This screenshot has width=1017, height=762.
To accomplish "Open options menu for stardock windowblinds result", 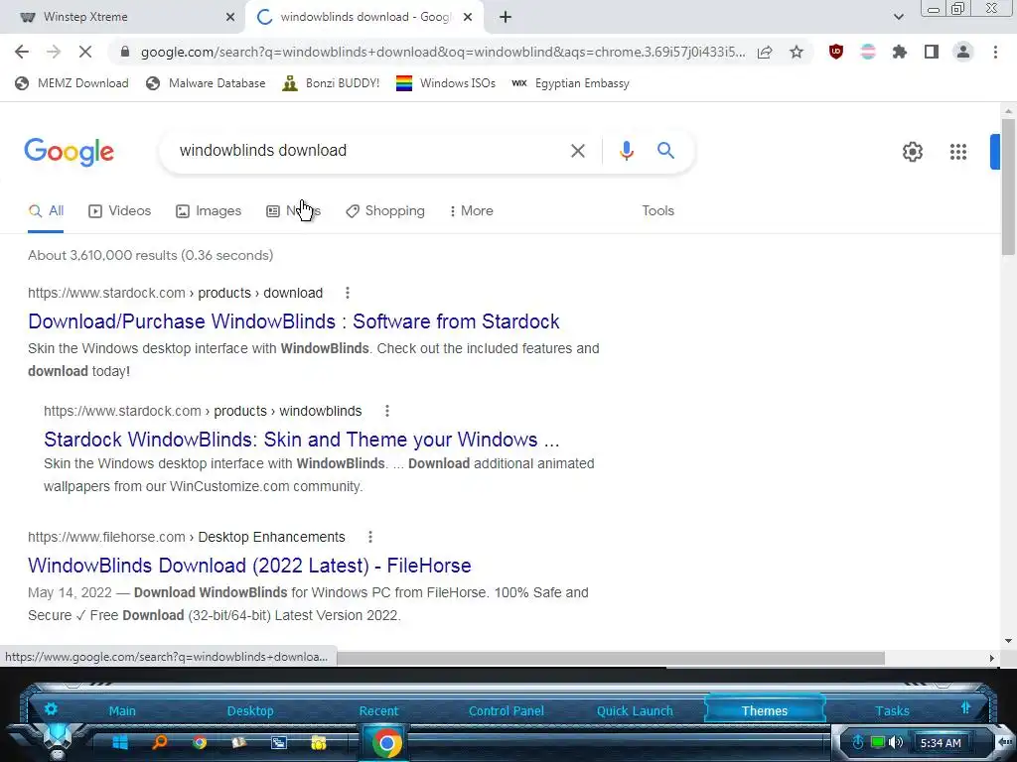I will 386,411.
